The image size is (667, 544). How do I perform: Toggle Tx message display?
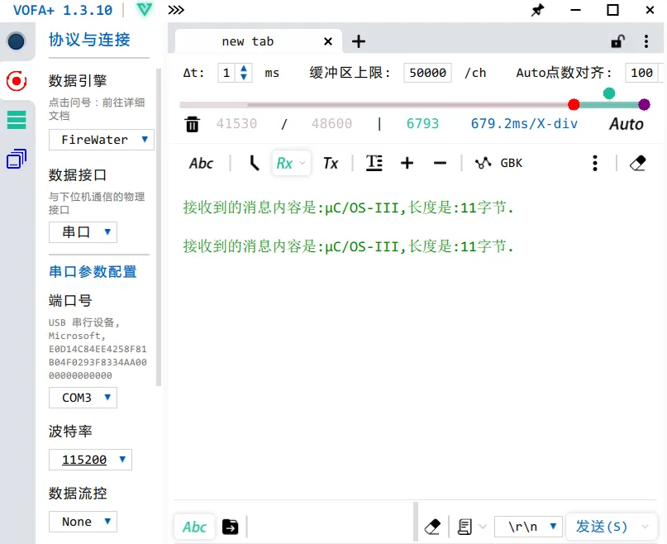coord(331,163)
